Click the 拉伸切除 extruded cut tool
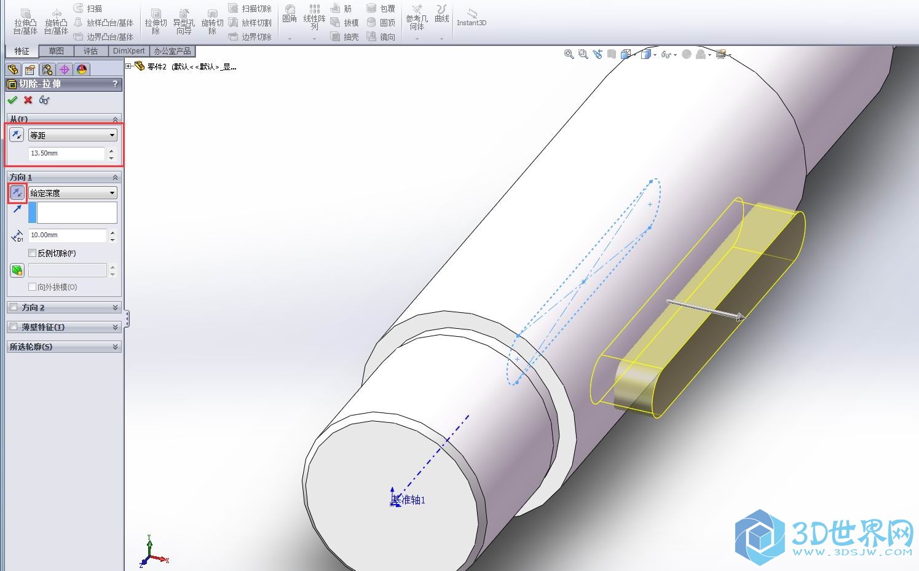Image resolution: width=919 pixels, height=571 pixels. click(x=156, y=22)
